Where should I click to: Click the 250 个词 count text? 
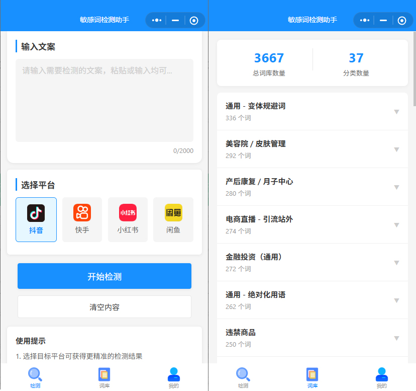point(238,345)
